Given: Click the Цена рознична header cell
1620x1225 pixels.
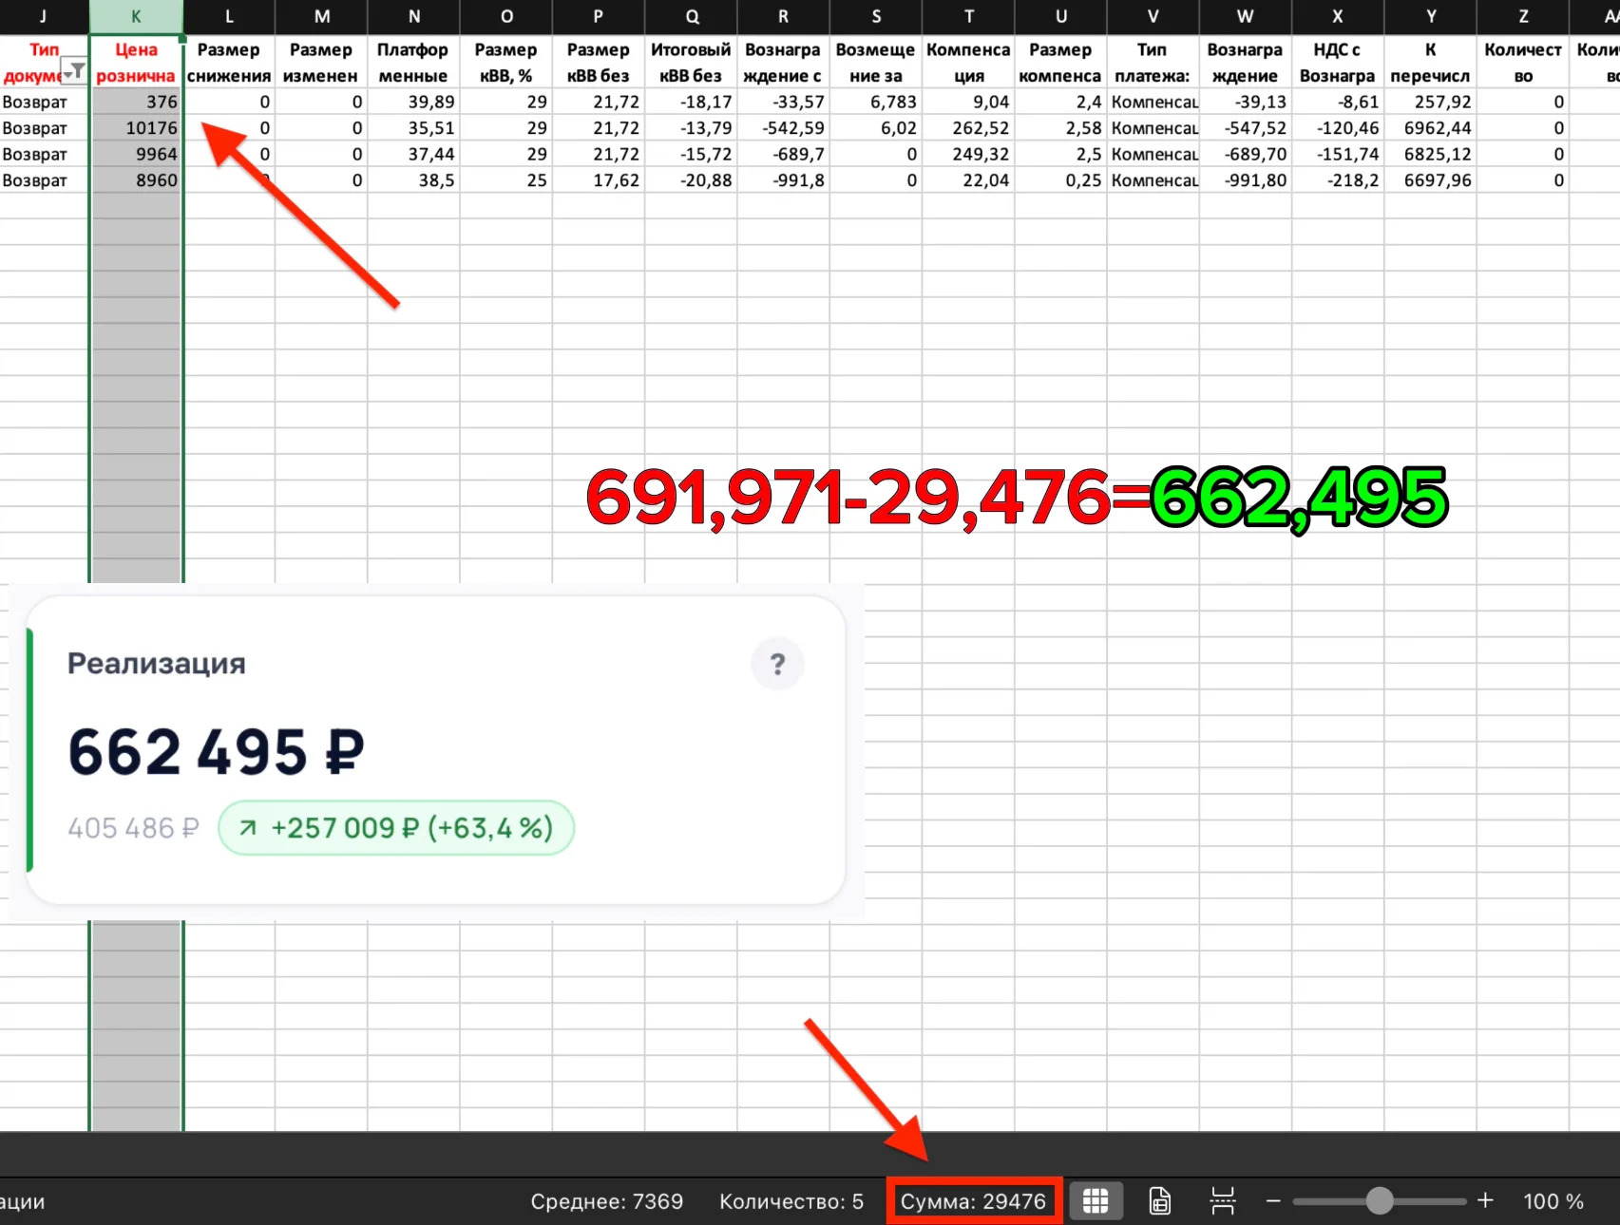Looking at the screenshot, I should click(x=136, y=63).
